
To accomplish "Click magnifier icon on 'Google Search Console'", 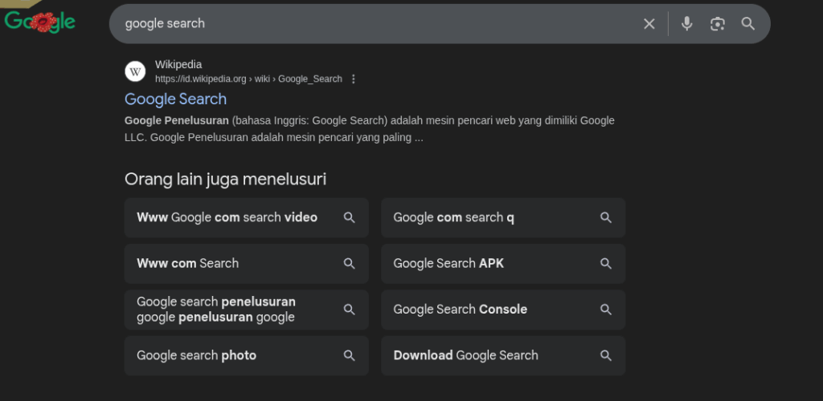I will coord(606,310).
